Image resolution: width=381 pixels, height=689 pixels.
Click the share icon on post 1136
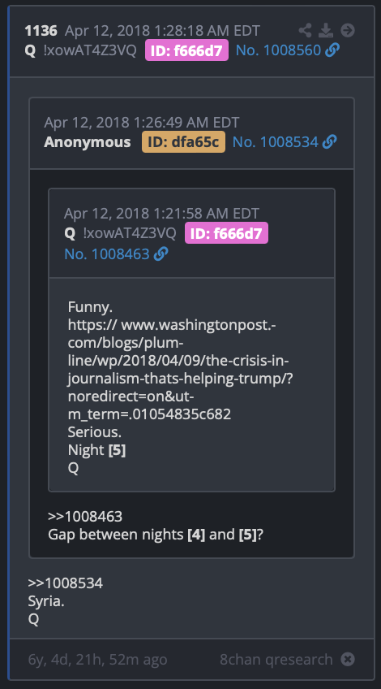305,30
